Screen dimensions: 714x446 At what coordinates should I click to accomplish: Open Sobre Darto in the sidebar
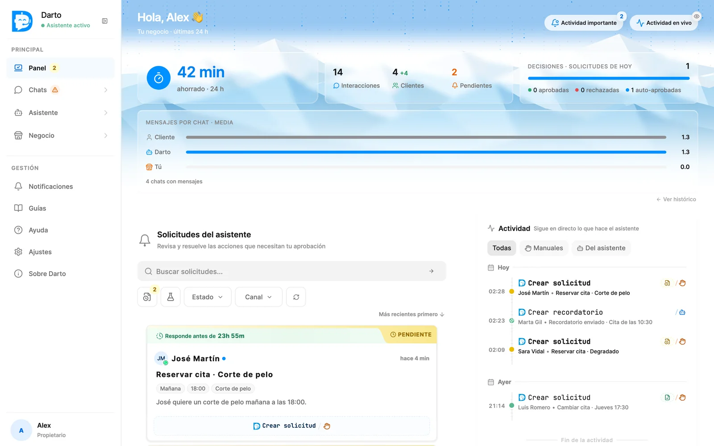[60, 274]
